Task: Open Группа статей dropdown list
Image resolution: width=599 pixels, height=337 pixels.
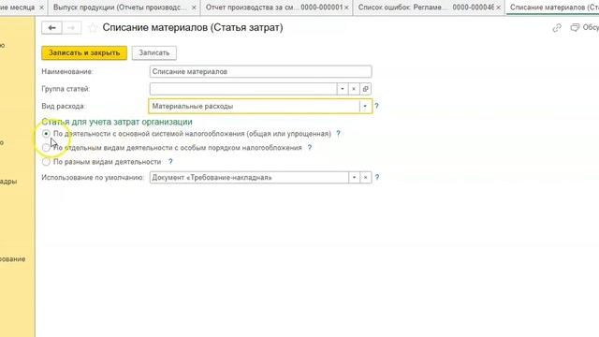Action: pos(343,89)
